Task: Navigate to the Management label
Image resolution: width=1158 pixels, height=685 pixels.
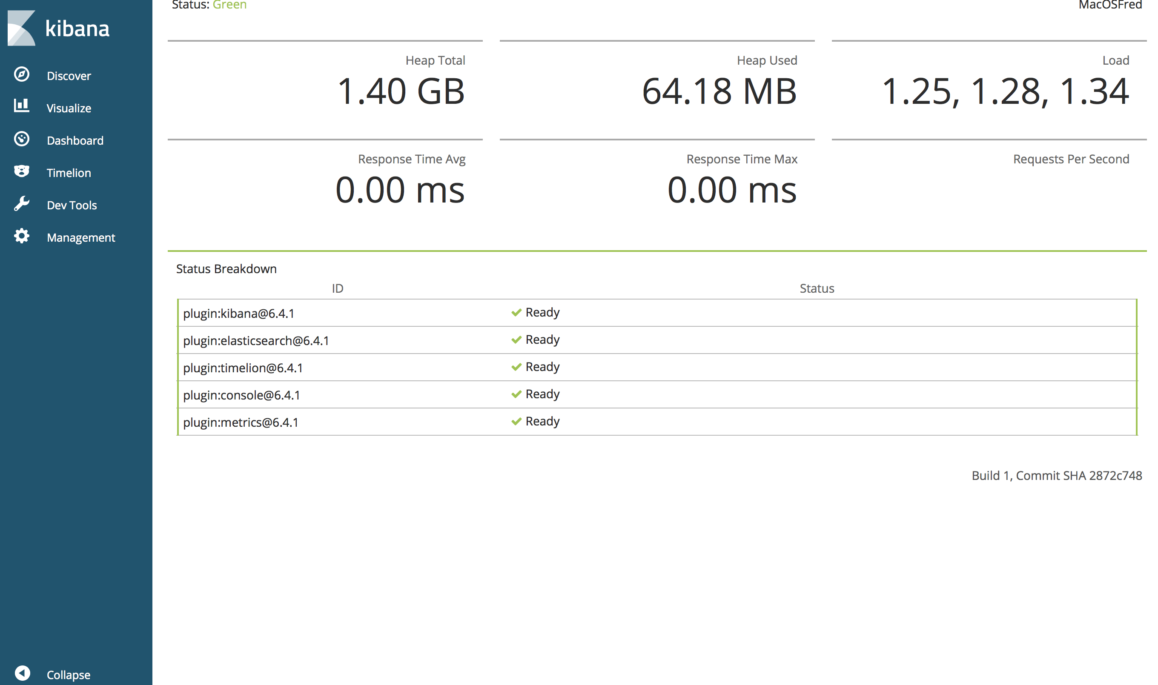Action: point(81,238)
